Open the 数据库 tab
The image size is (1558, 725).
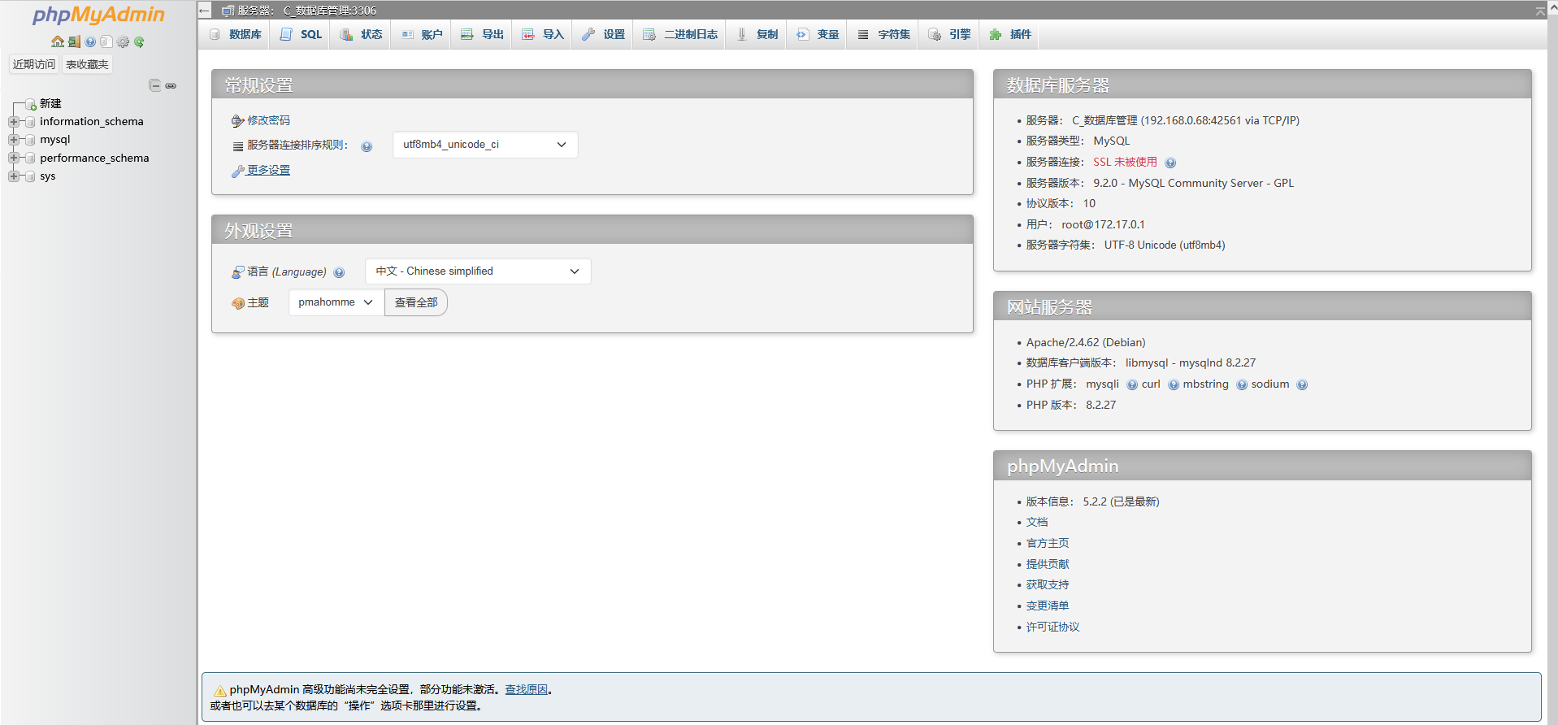tap(236, 34)
